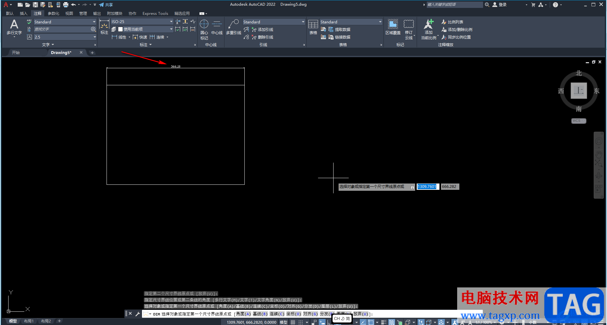This screenshot has width=607, height=325.
Task: Switch to the 插入 ribbon tab
Action: tap(24, 13)
